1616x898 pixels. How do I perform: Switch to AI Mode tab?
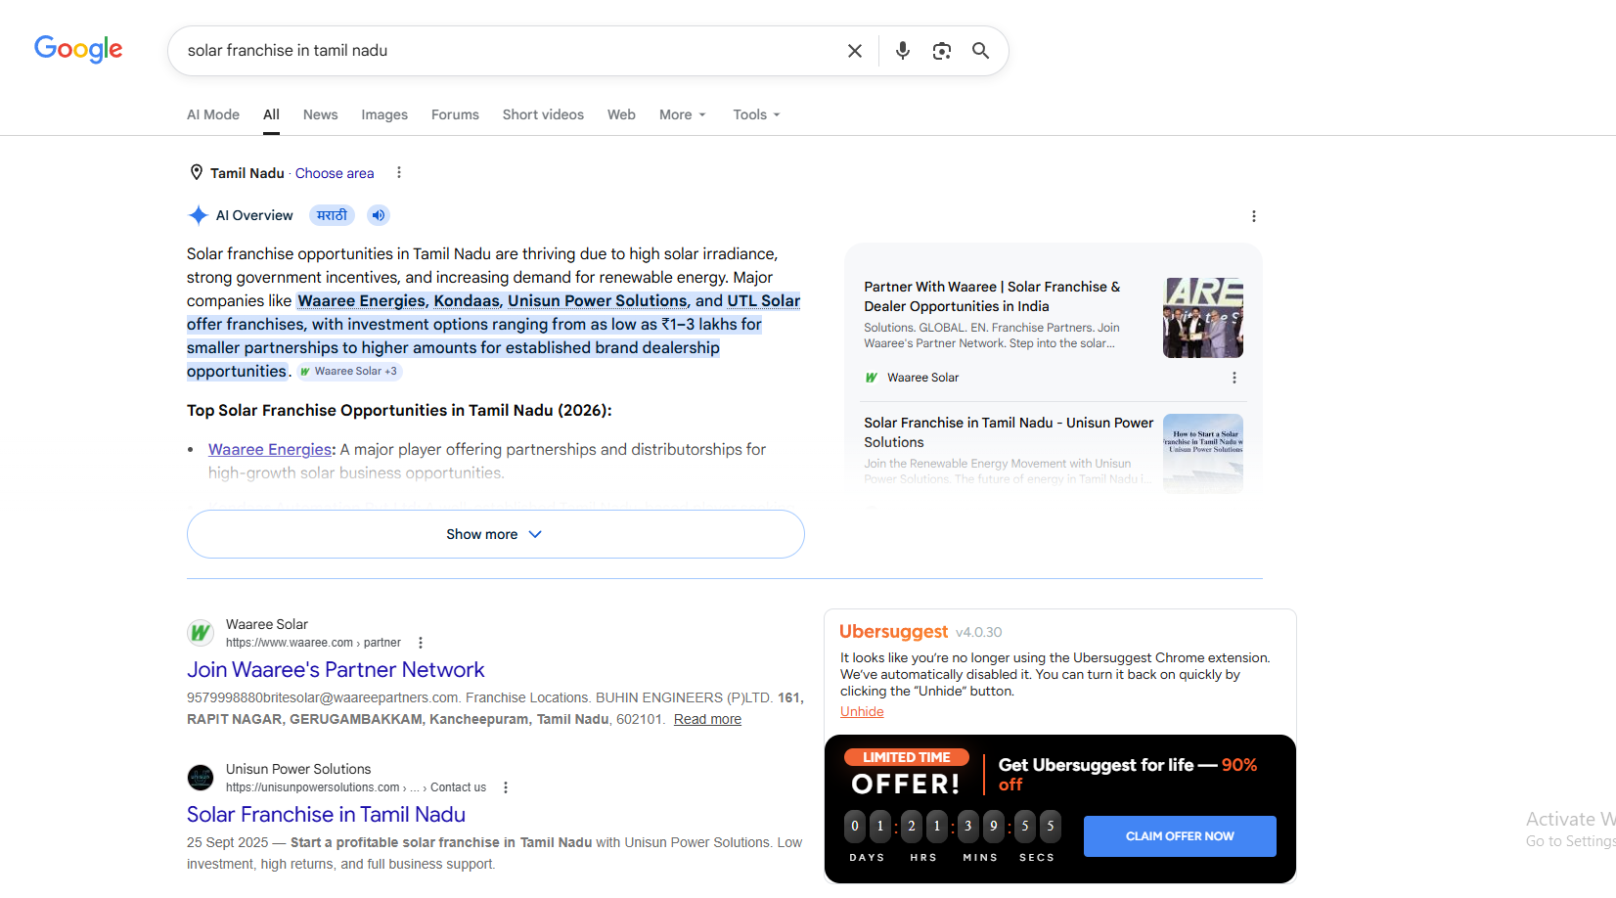(213, 114)
